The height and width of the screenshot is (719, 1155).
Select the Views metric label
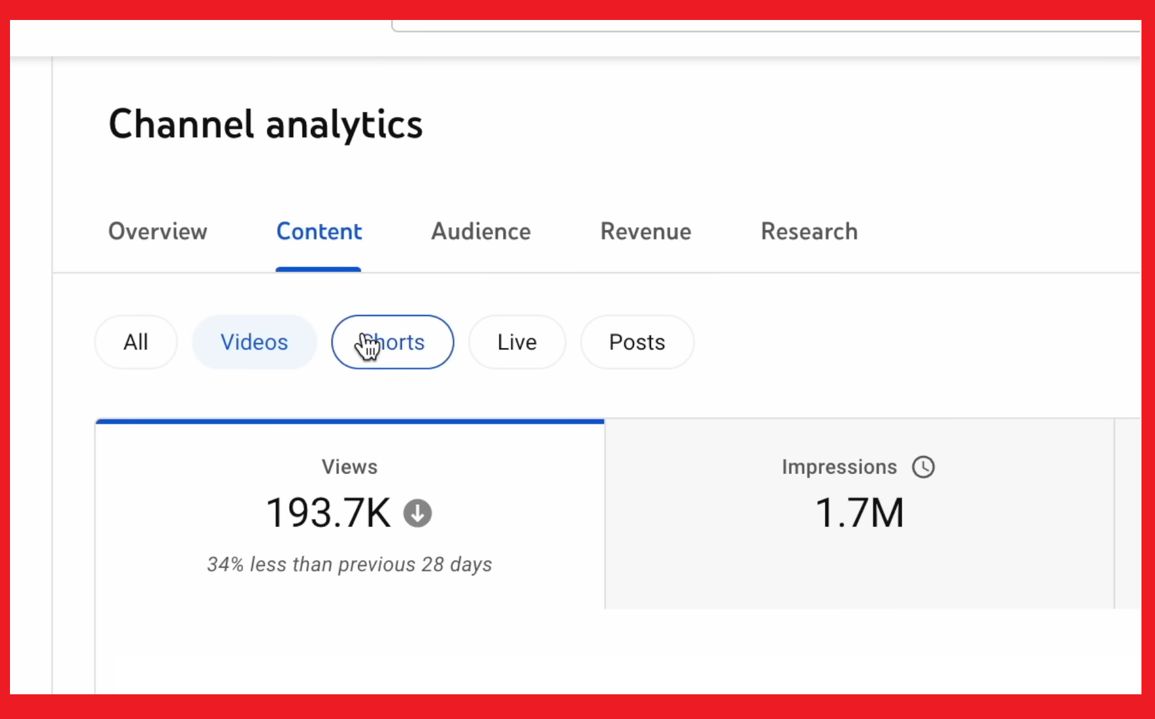[x=349, y=467]
